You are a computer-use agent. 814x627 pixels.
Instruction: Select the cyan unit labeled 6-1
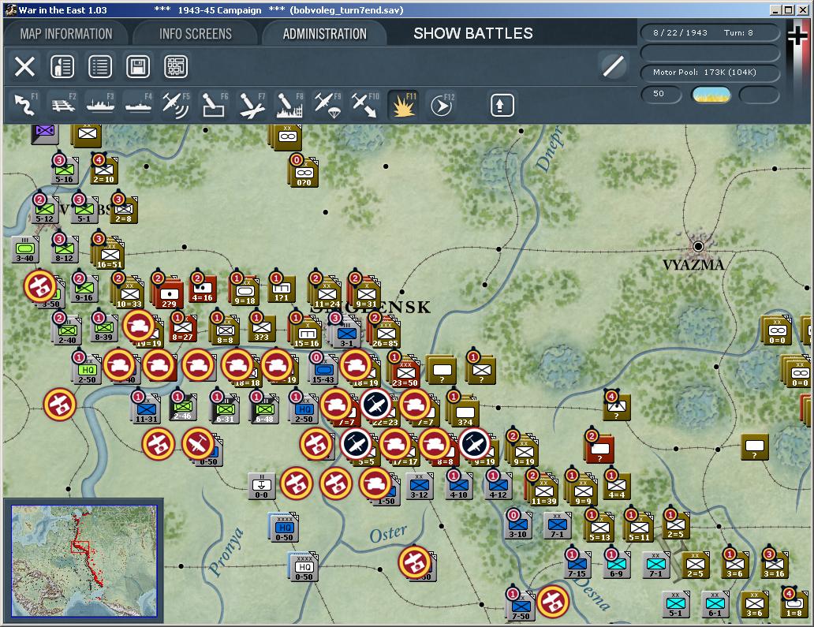click(715, 605)
